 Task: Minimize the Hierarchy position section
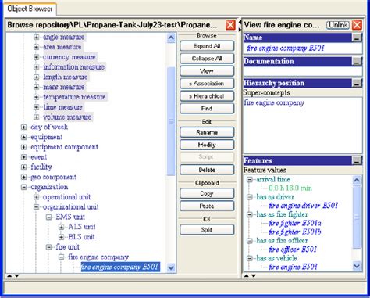point(357,83)
